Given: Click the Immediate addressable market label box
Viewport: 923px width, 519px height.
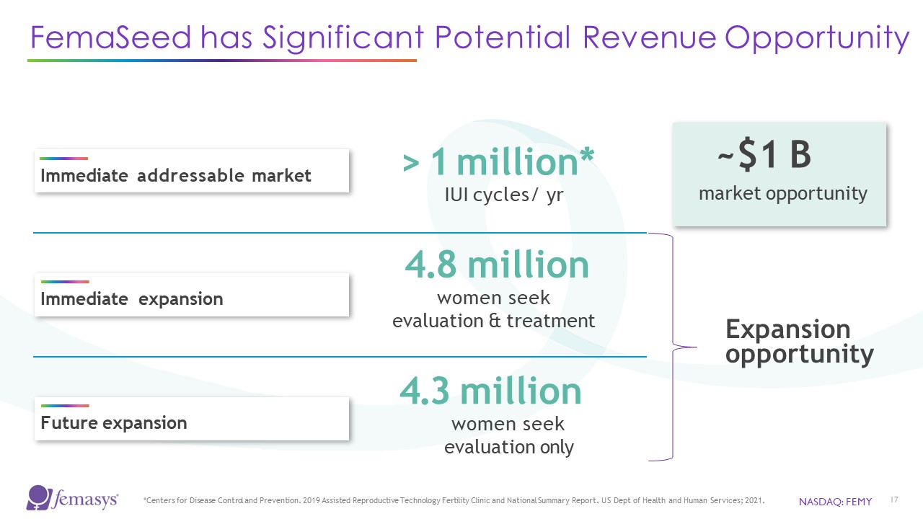Looking at the screenshot, I should click(191, 172).
